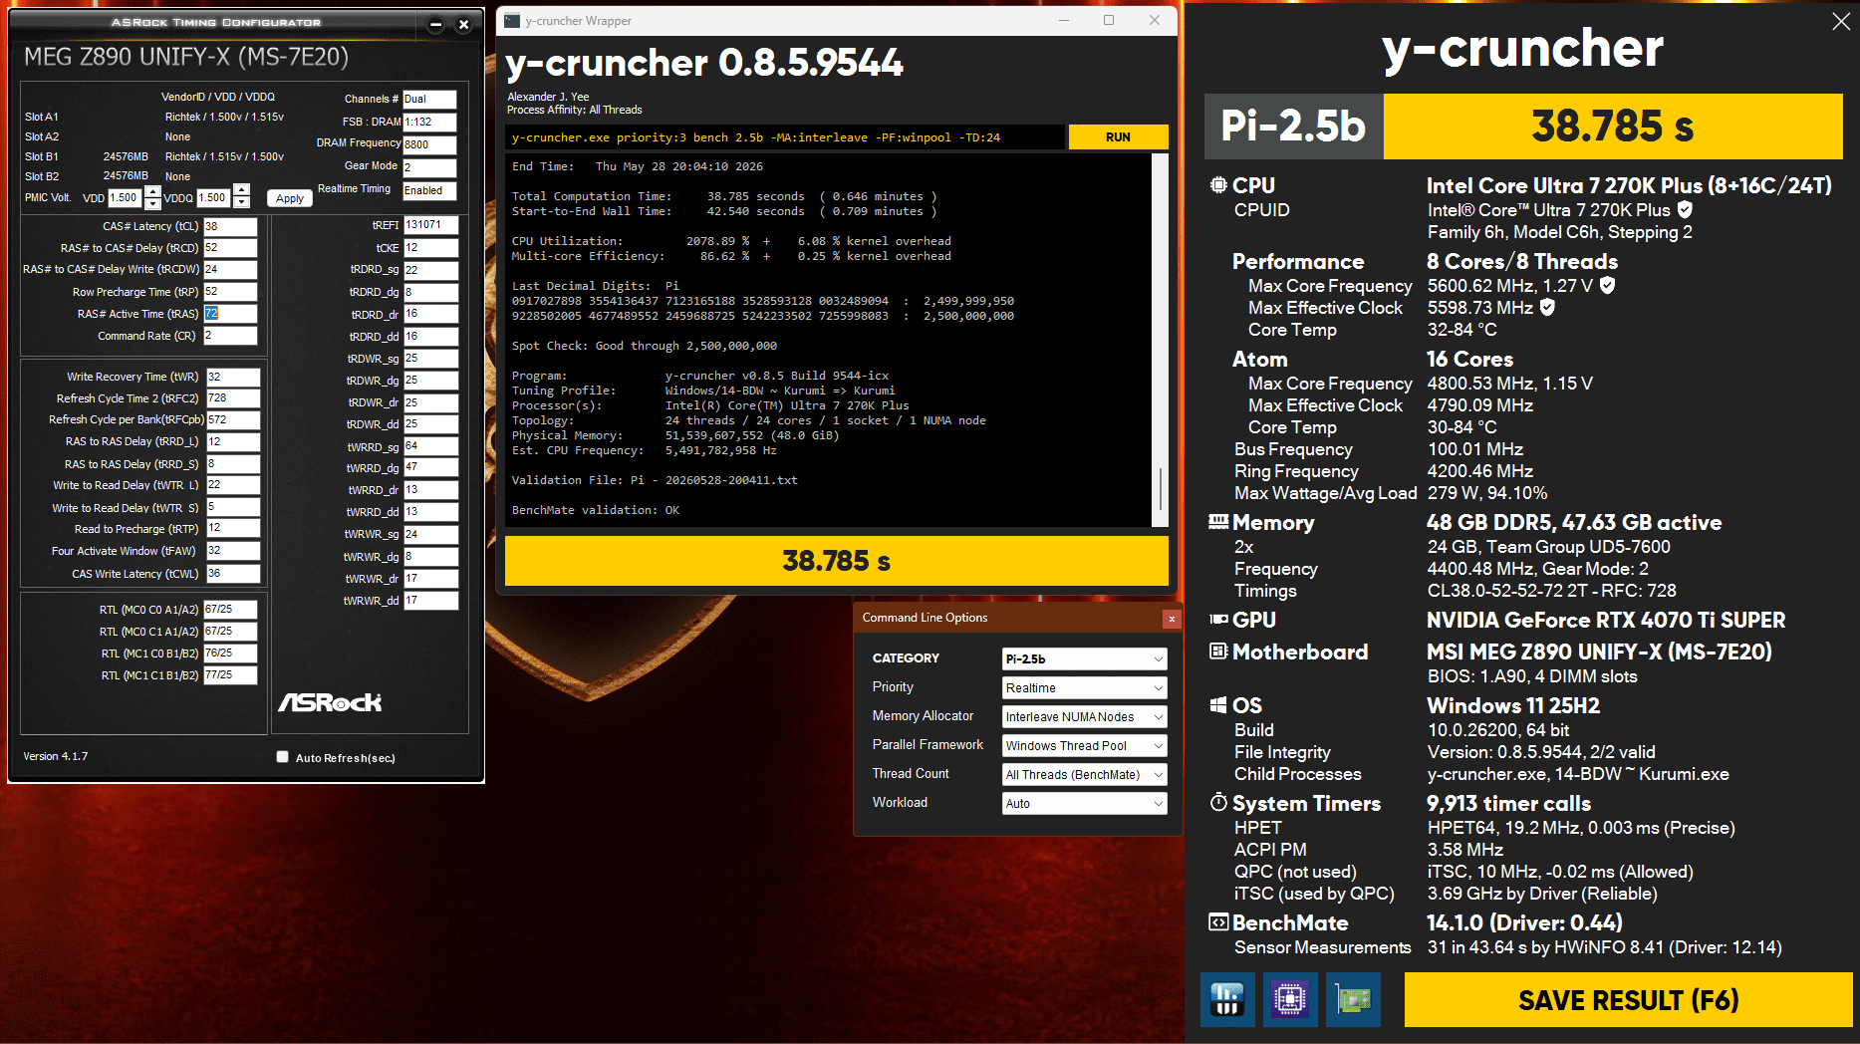Screen dimensions: 1860x1044
Task: Open the CPU-Z chip icon in BenchMate
Action: [1290, 999]
